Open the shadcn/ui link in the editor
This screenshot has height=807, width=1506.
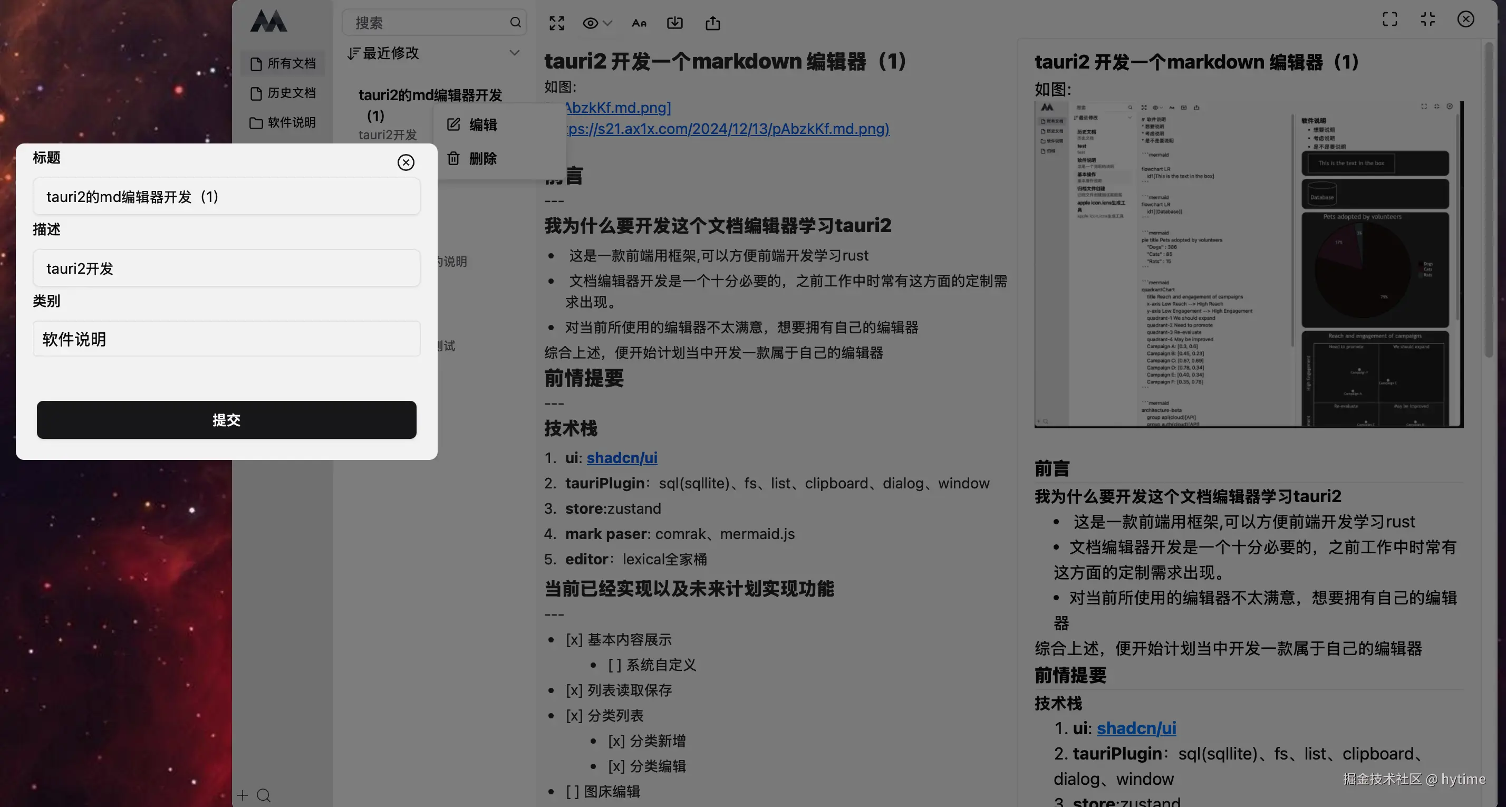(x=622, y=458)
